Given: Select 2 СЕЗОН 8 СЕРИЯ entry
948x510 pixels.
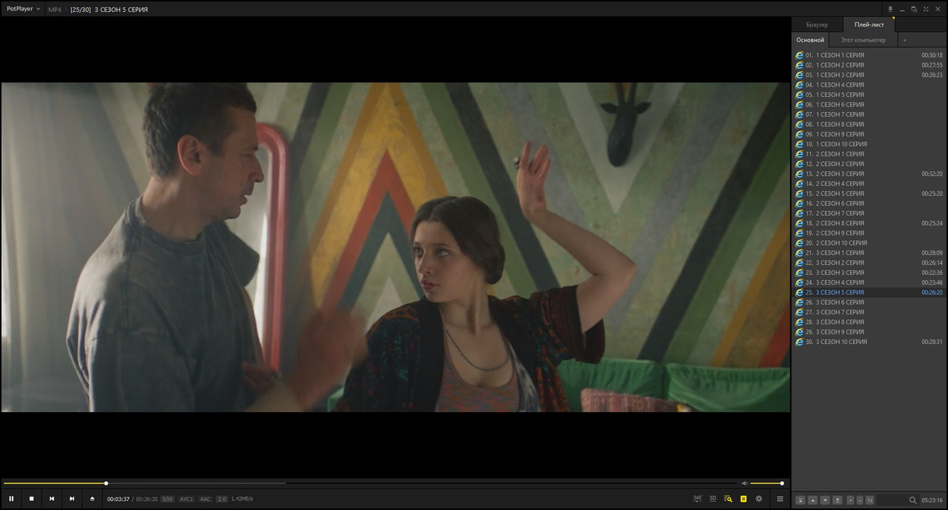Looking at the screenshot, I should tap(869, 223).
